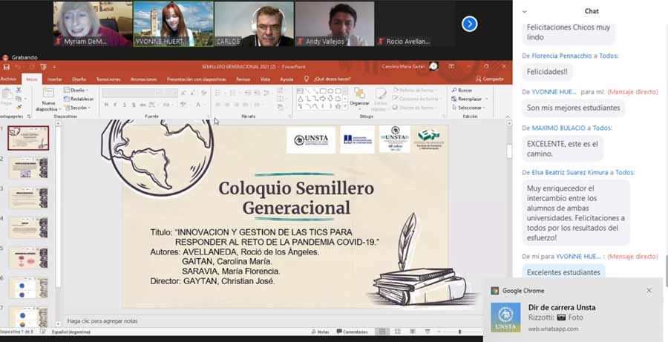Open the Diseño layout dropdown
This screenshot has width=668, height=342.
click(77, 90)
